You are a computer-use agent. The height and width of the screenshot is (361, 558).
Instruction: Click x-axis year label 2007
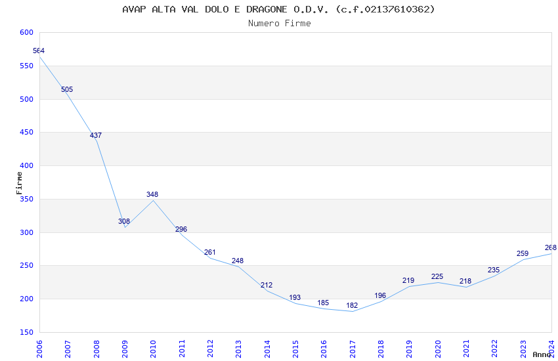point(68,349)
